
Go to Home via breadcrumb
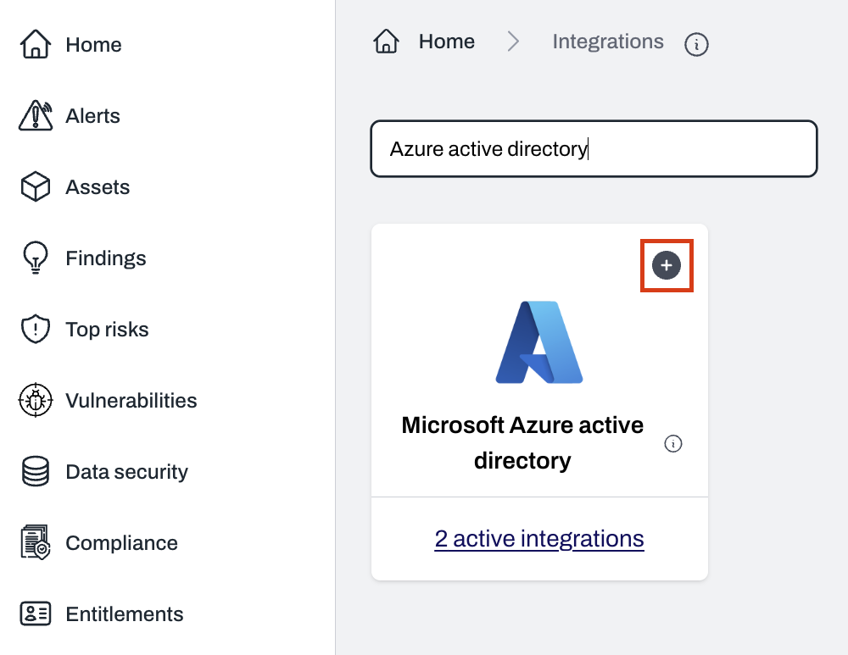click(x=447, y=42)
